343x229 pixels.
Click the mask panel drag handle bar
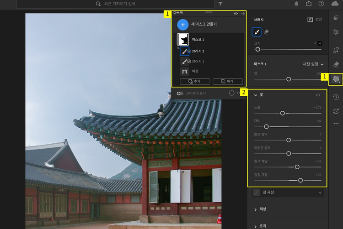(209, 12)
